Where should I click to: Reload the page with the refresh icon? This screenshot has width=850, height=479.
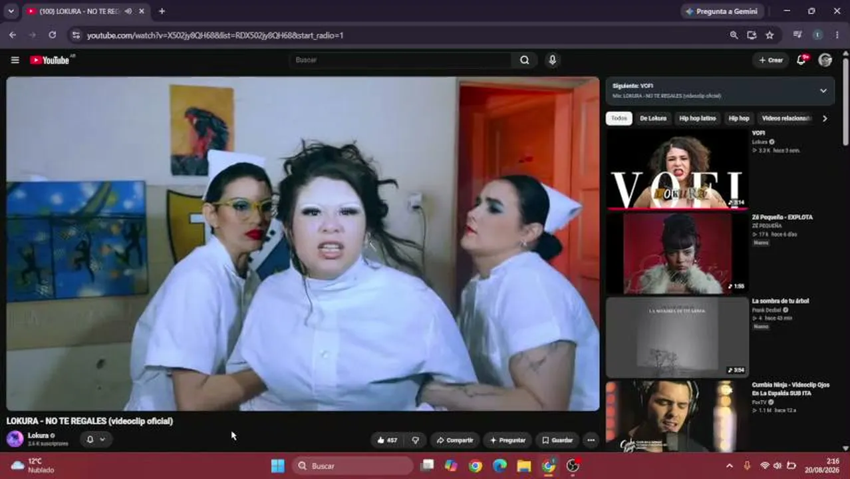(52, 35)
